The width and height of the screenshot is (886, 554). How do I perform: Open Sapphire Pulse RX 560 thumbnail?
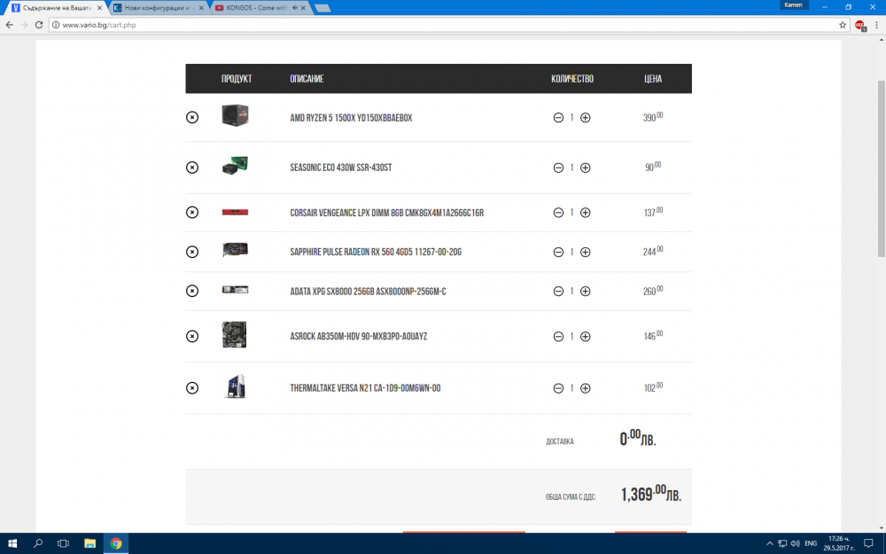point(235,250)
